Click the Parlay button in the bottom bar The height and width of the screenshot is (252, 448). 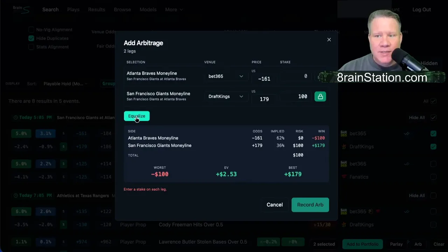[396, 244]
